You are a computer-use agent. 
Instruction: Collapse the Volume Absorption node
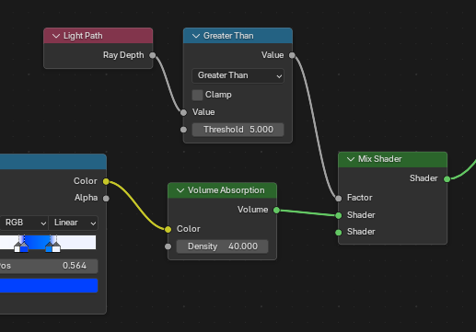180,190
